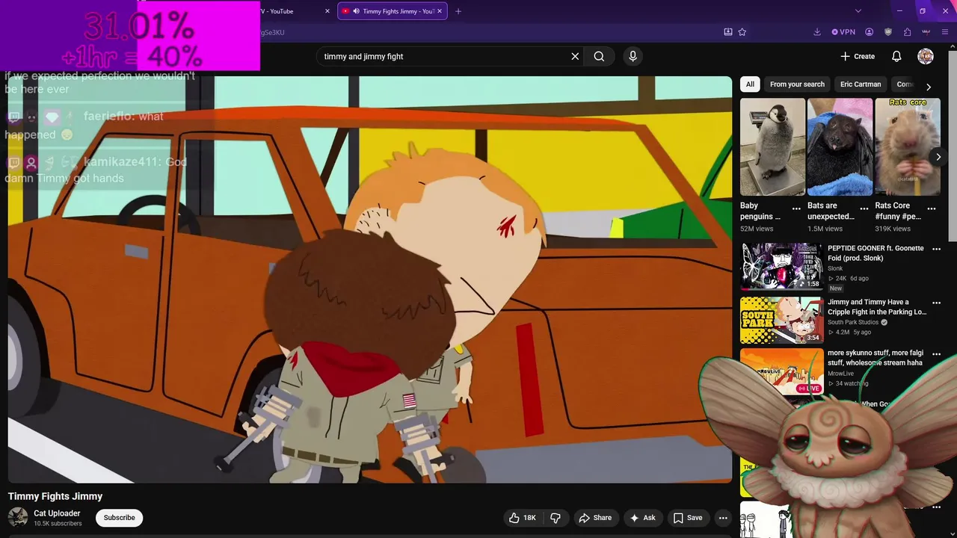Click the install/save page icon in address bar
This screenshot has width=957, height=538.
coord(728,32)
